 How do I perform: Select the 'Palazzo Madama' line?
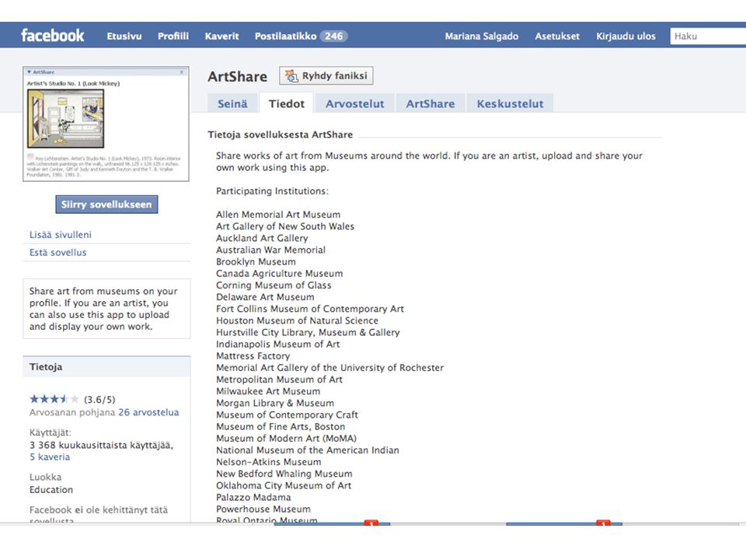253,497
